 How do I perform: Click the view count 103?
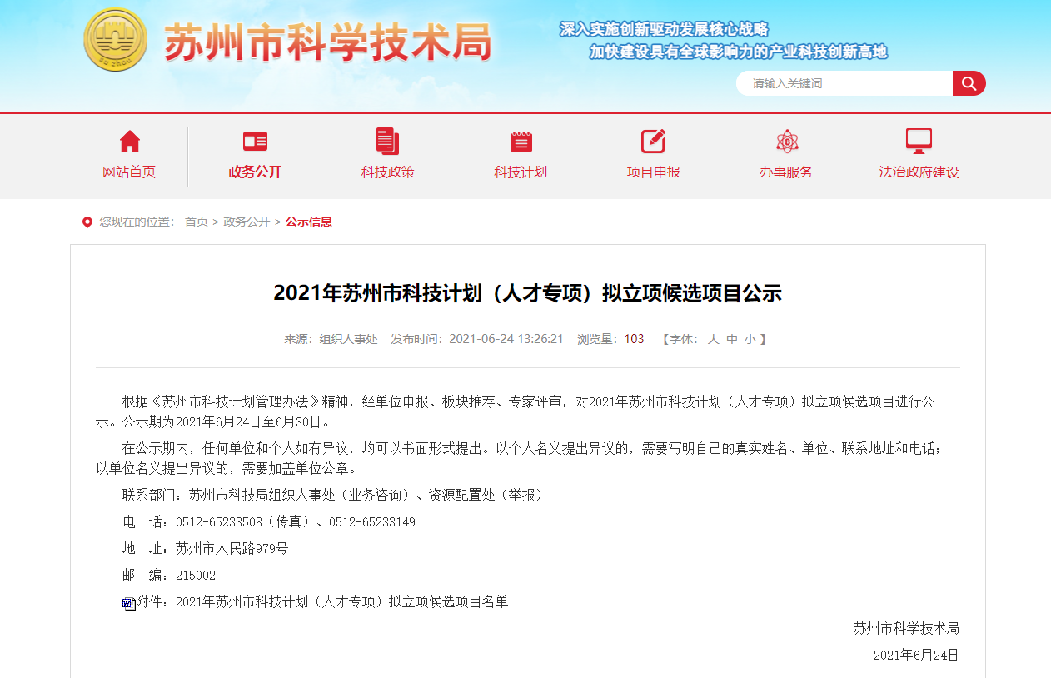[x=634, y=339]
